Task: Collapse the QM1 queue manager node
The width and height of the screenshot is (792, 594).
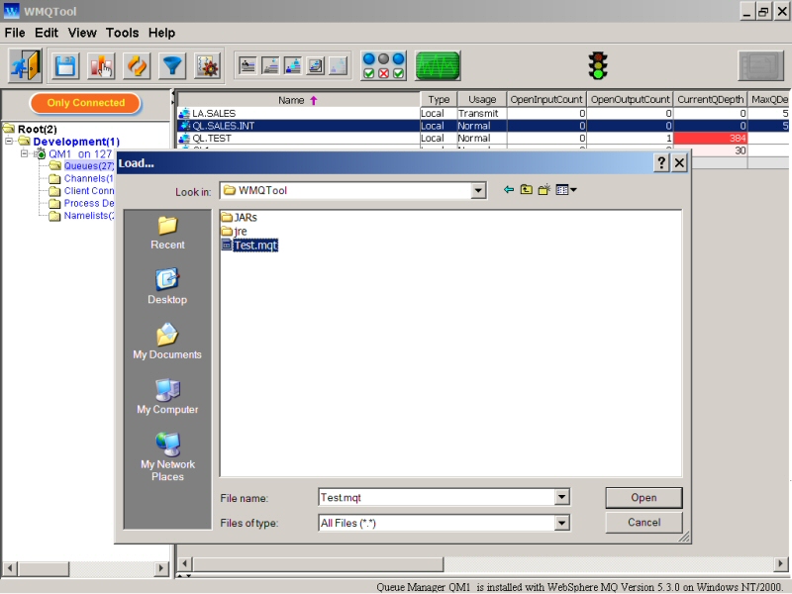Action: click(24, 153)
